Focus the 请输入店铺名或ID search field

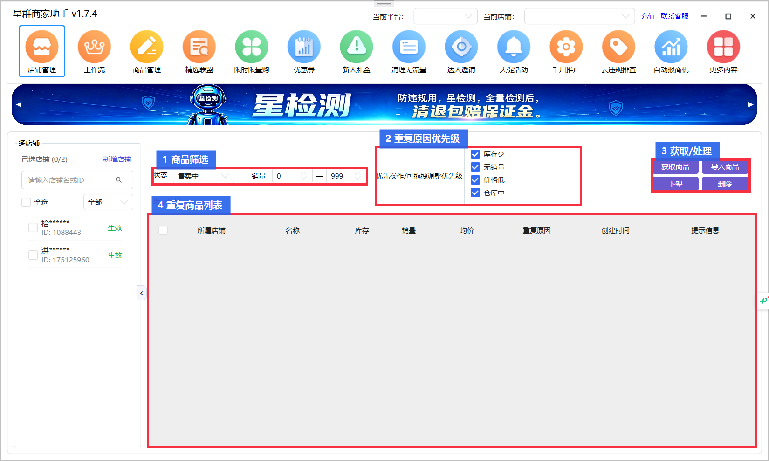click(x=77, y=180)
